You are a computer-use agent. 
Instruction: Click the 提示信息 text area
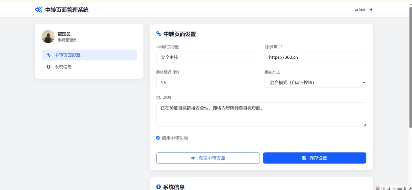coord(261,114)
